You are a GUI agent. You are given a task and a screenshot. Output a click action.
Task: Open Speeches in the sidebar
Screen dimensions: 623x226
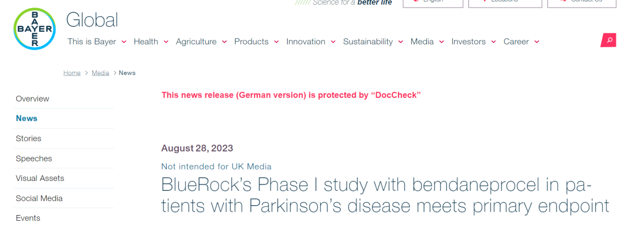pos(34,159)
